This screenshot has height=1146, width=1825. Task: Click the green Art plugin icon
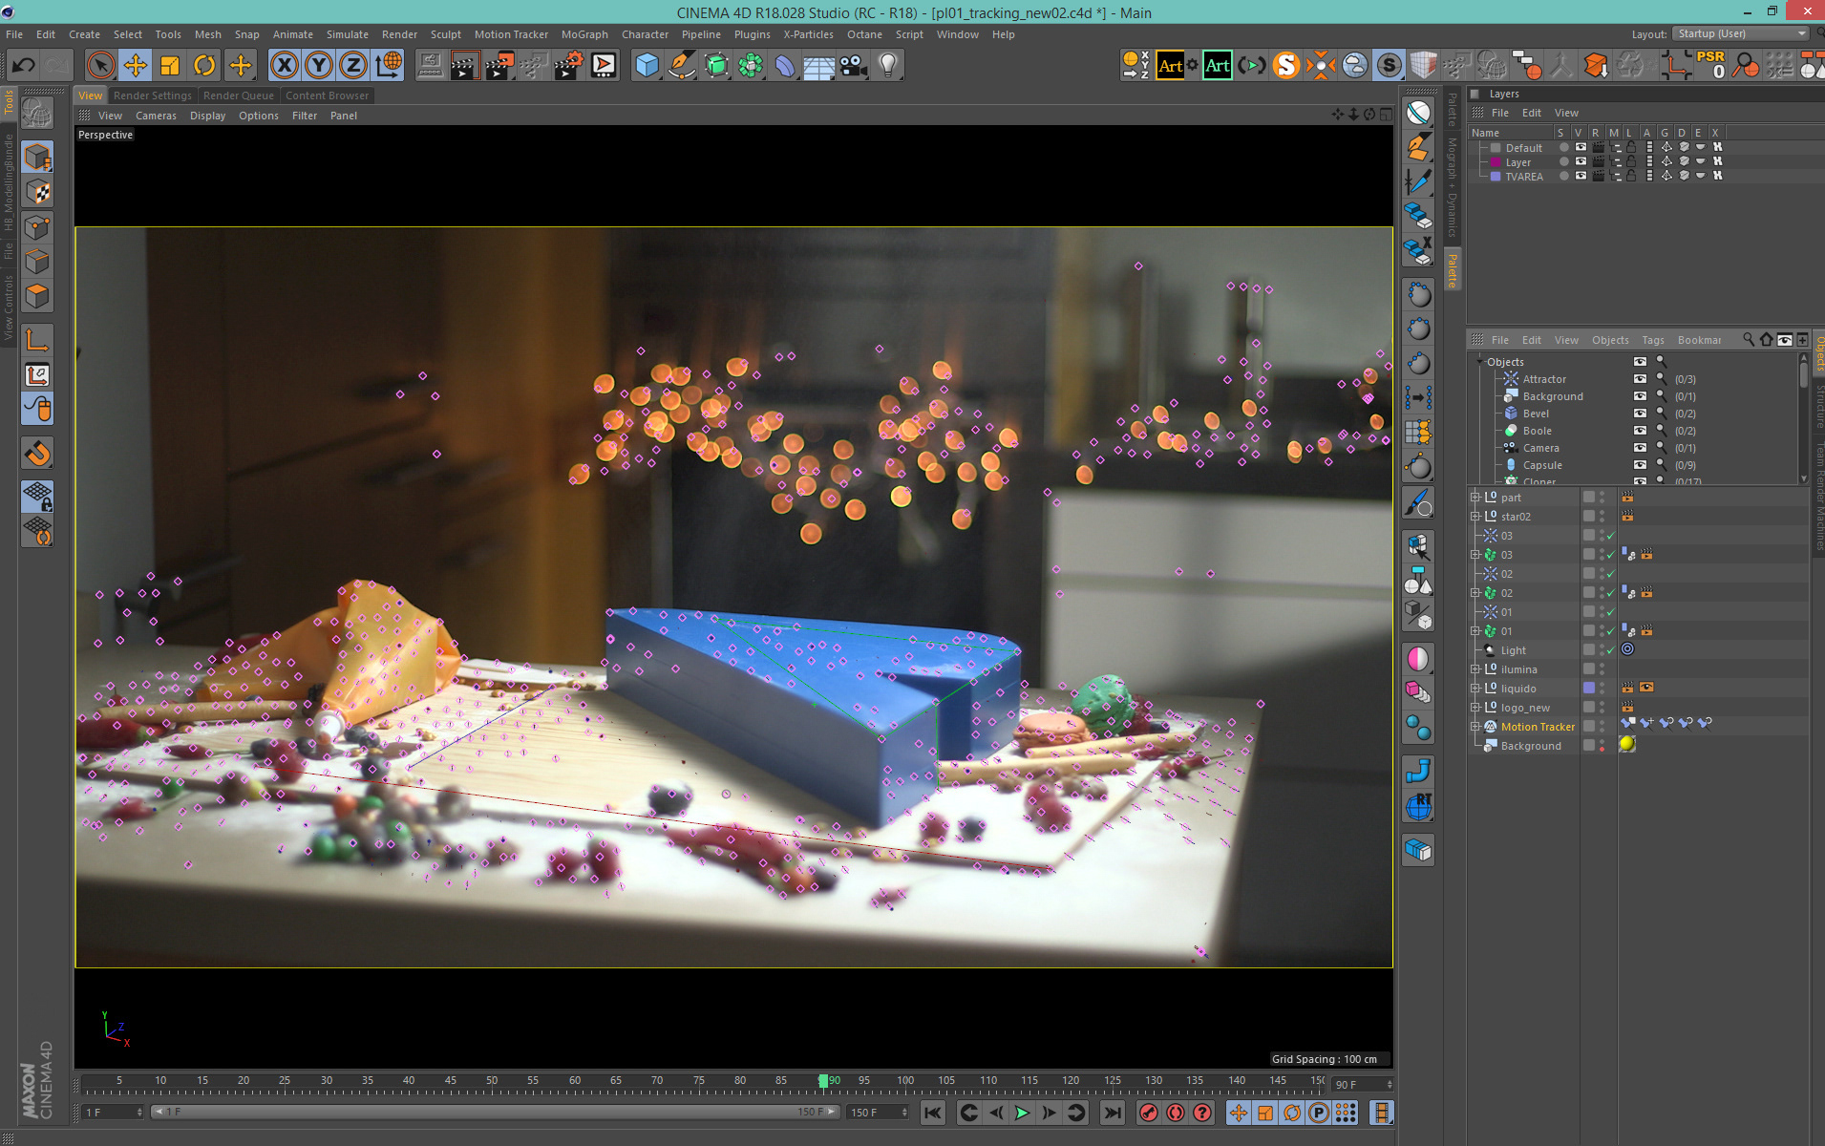pyautogui.click(x=1217, y=66)
